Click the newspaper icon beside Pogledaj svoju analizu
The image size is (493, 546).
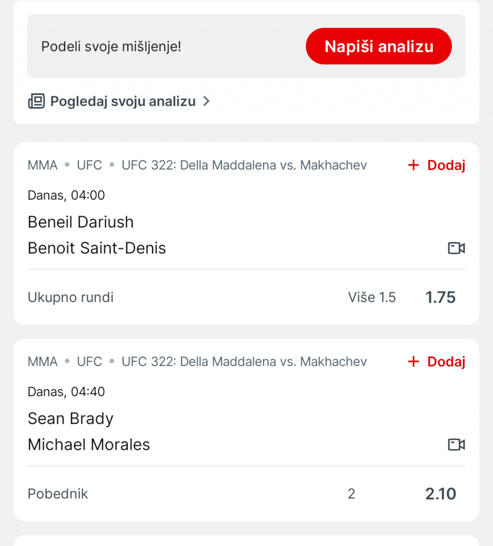[36, 101]
